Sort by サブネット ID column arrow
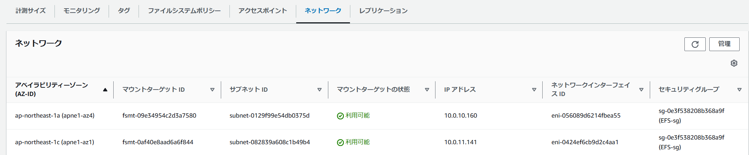 319,90
